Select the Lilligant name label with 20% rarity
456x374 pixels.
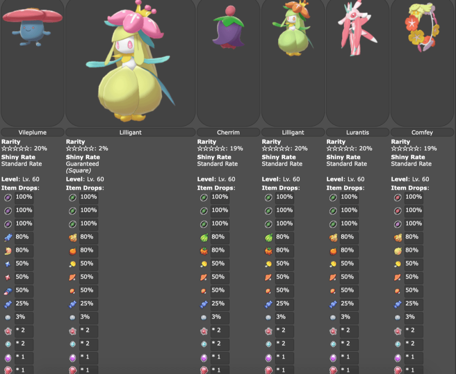(x=293, y=132)
